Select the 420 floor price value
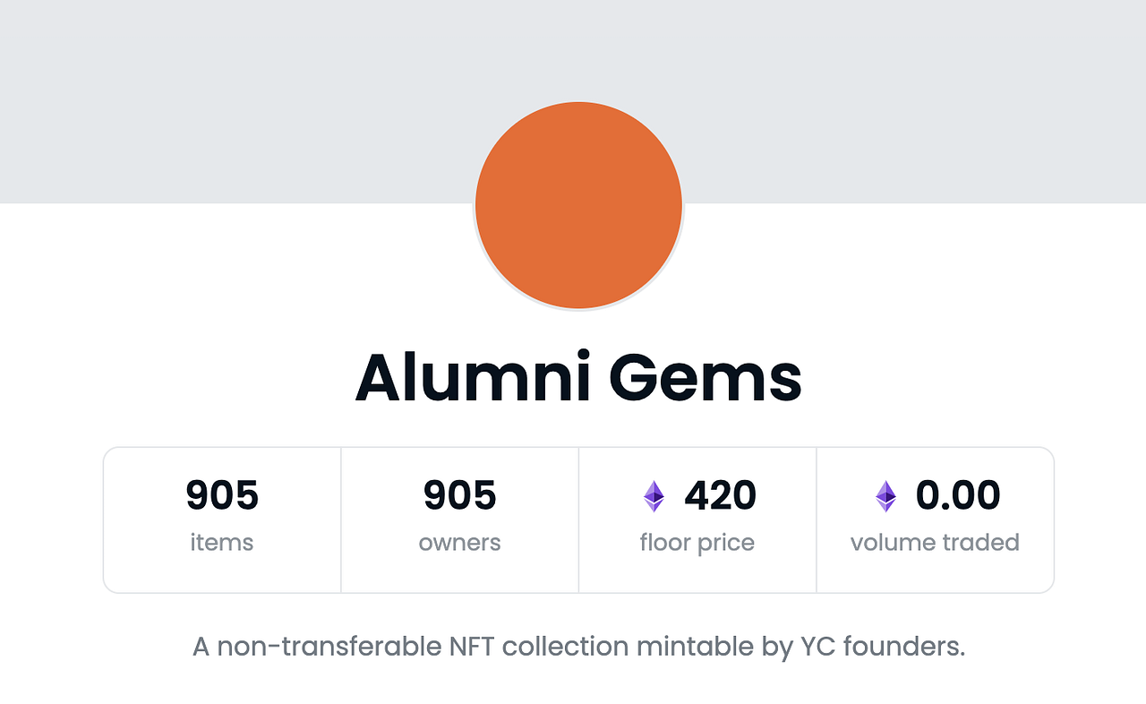The width and height of the screenshot is (1146, 704). coord(721,495)
